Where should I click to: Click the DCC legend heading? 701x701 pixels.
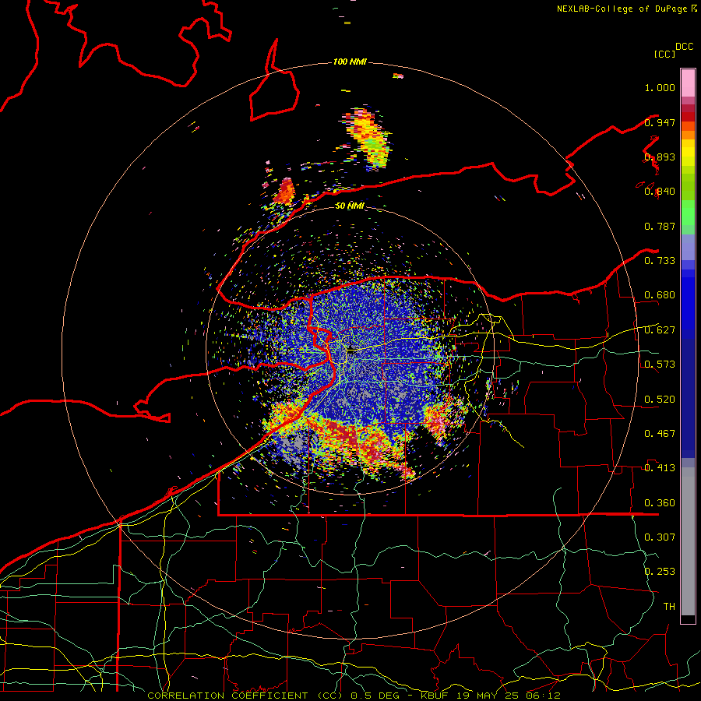pyautogui.click(x=684, y=47)
